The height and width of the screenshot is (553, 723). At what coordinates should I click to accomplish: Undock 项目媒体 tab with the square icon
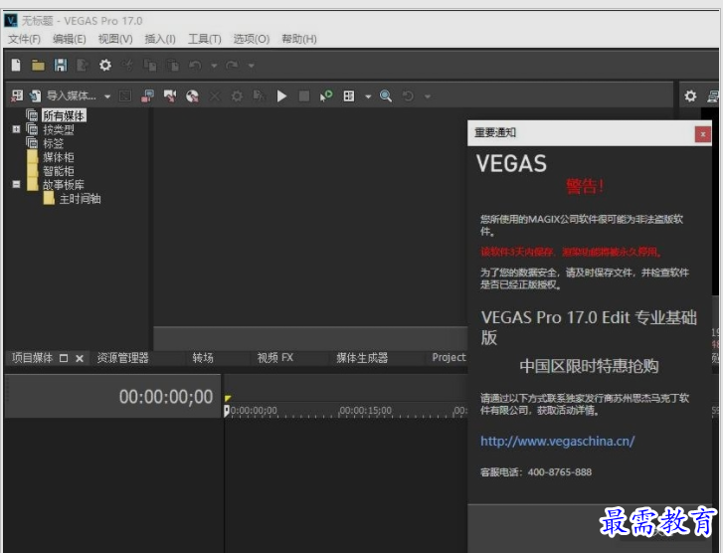[x=64, y=358]
